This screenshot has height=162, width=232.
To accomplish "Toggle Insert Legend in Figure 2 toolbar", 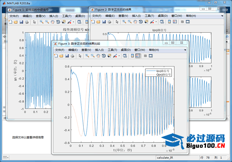I will point(175,22).
